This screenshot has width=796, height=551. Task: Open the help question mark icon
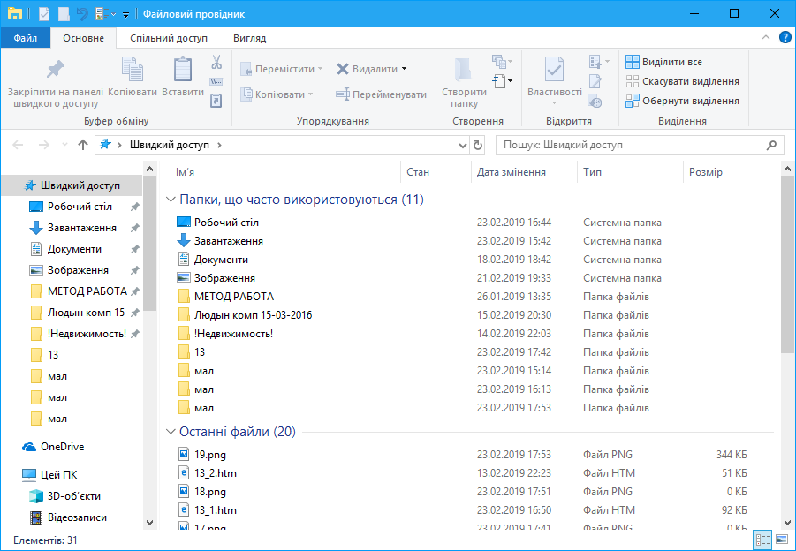pyautogui.click(x=785, y=38)
